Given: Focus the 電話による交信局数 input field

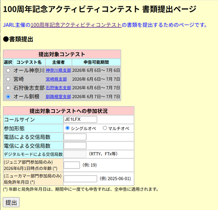Looking at the screenshot, I should 75,137.
